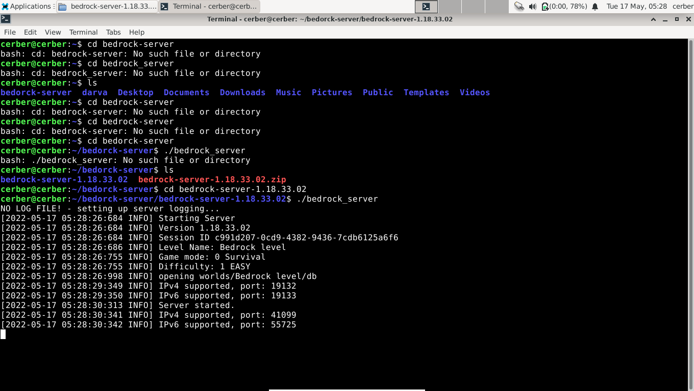The height and width of the screenshot is (391, 694).
Task: Select first workspace in workspace switcher
Action: [426, 7]
